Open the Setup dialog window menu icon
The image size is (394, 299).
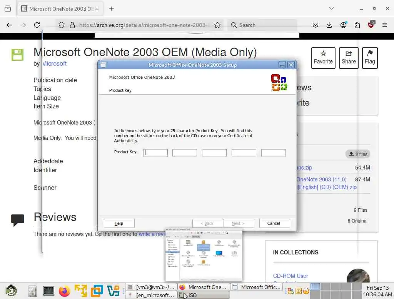click(x=103, y=65)
